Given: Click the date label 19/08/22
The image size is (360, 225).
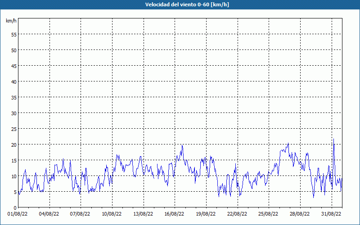Looking at the screenshot, I should 206,214.
